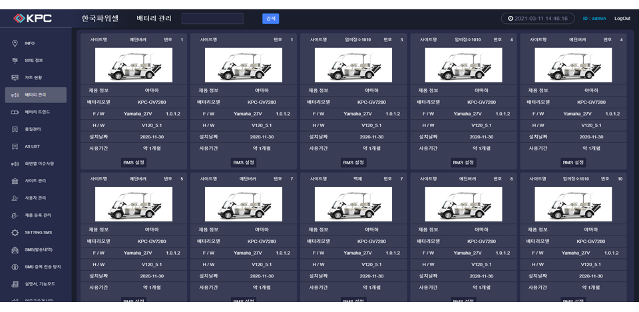Click the 화면별 이슈사항 megaphone icon
This screenshot has height=312, width=639.
(x=15, y=164)
